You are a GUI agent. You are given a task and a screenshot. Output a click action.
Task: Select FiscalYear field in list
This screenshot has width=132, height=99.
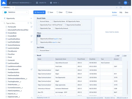click(x=11, y=54)
